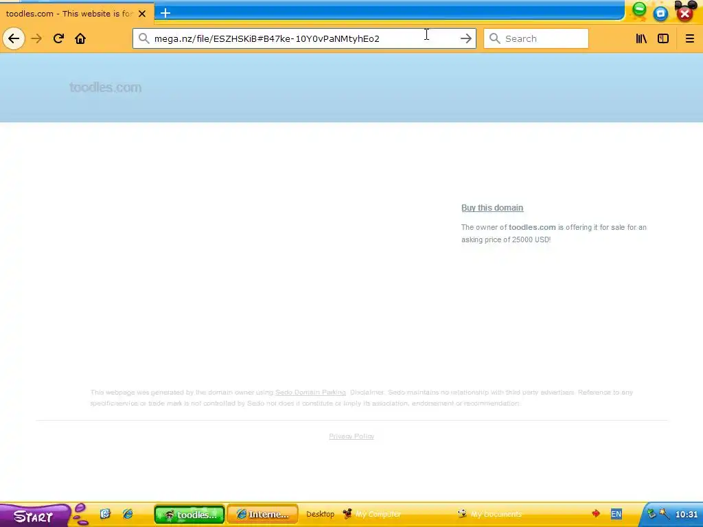The height and width of the screenshot is (527, 703).
Task: Toggle the sidebar view icon
Action: pos(663,38)
